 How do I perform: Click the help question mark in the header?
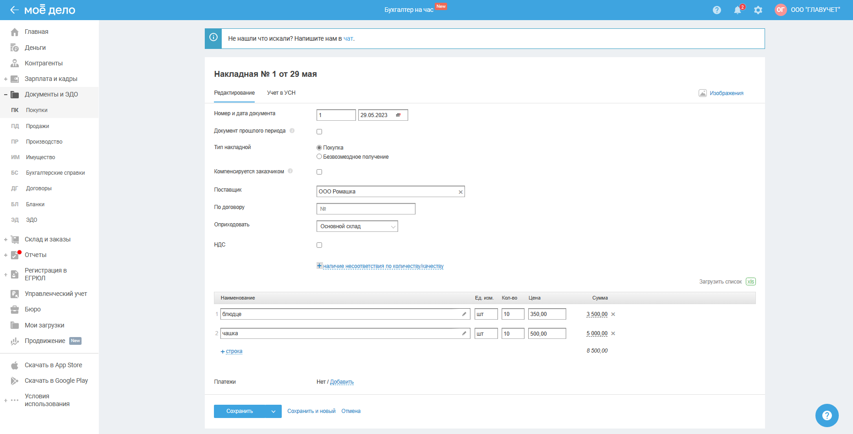(x=717, y=10)
